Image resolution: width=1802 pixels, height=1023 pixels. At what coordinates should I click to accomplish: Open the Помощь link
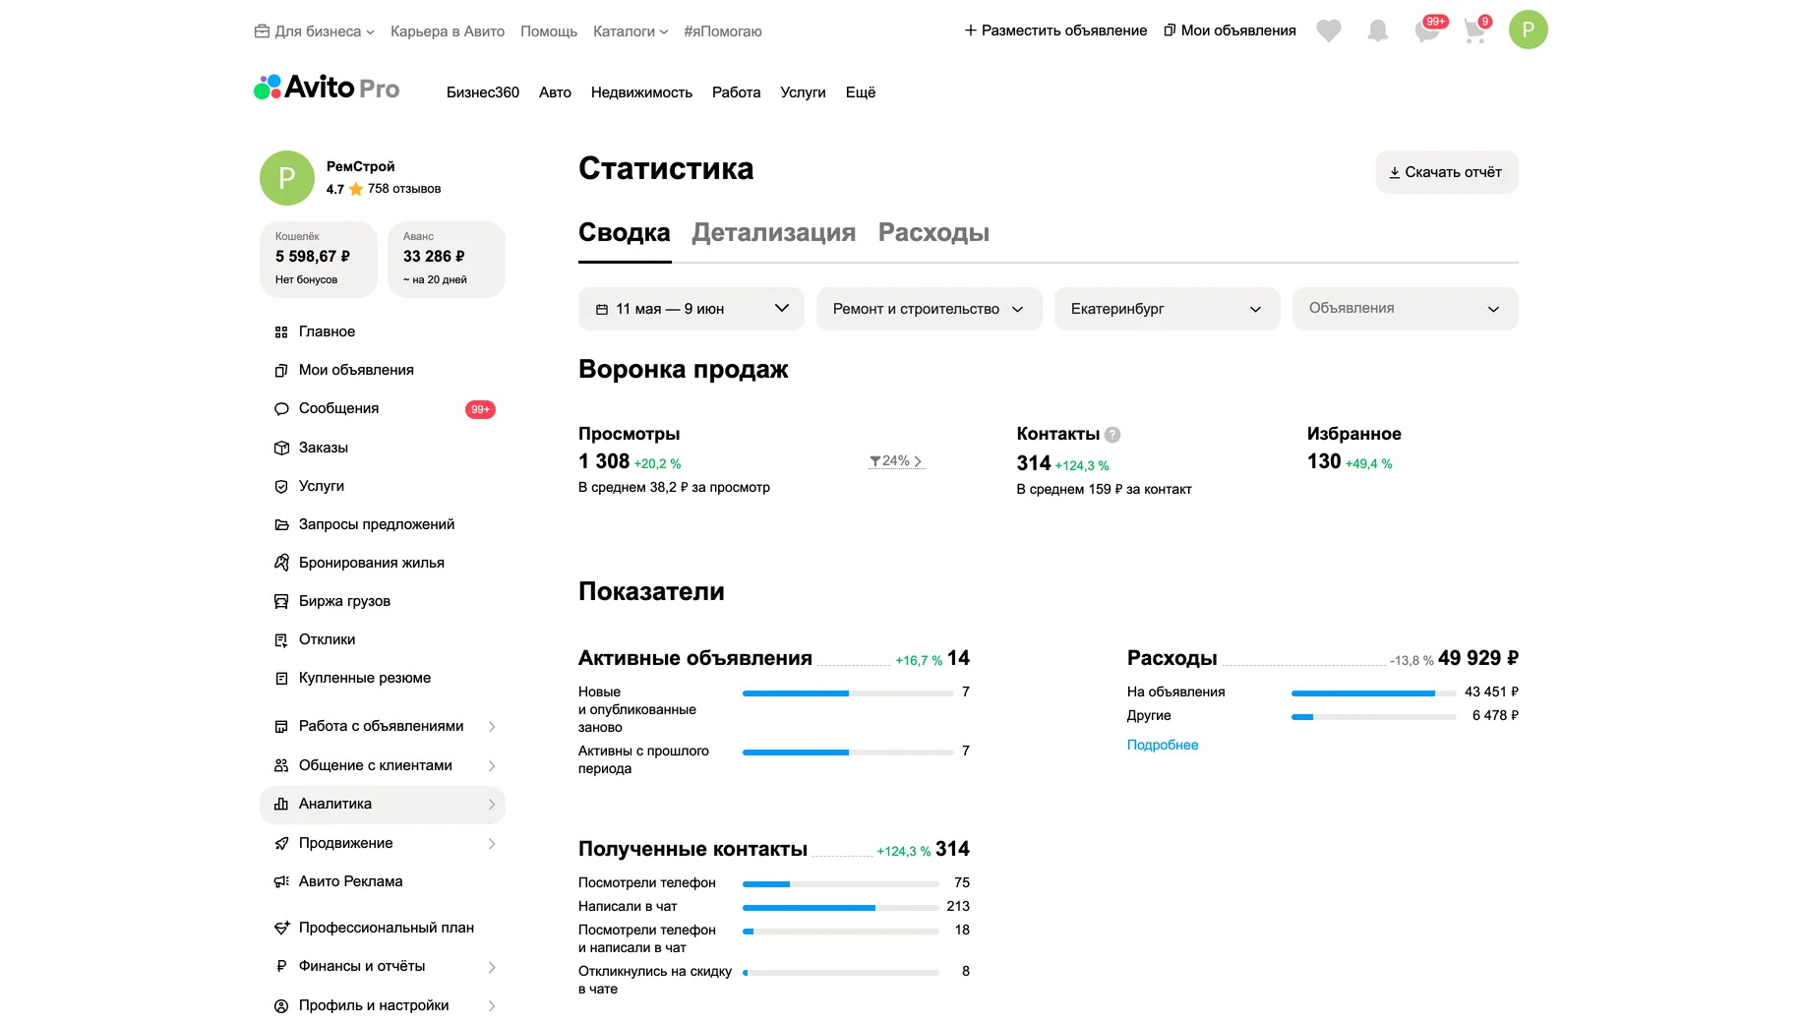pos(549,31)
